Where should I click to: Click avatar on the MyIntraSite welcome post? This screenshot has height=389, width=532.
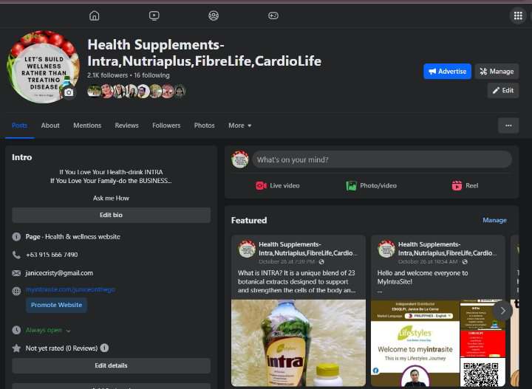(386, 249)
